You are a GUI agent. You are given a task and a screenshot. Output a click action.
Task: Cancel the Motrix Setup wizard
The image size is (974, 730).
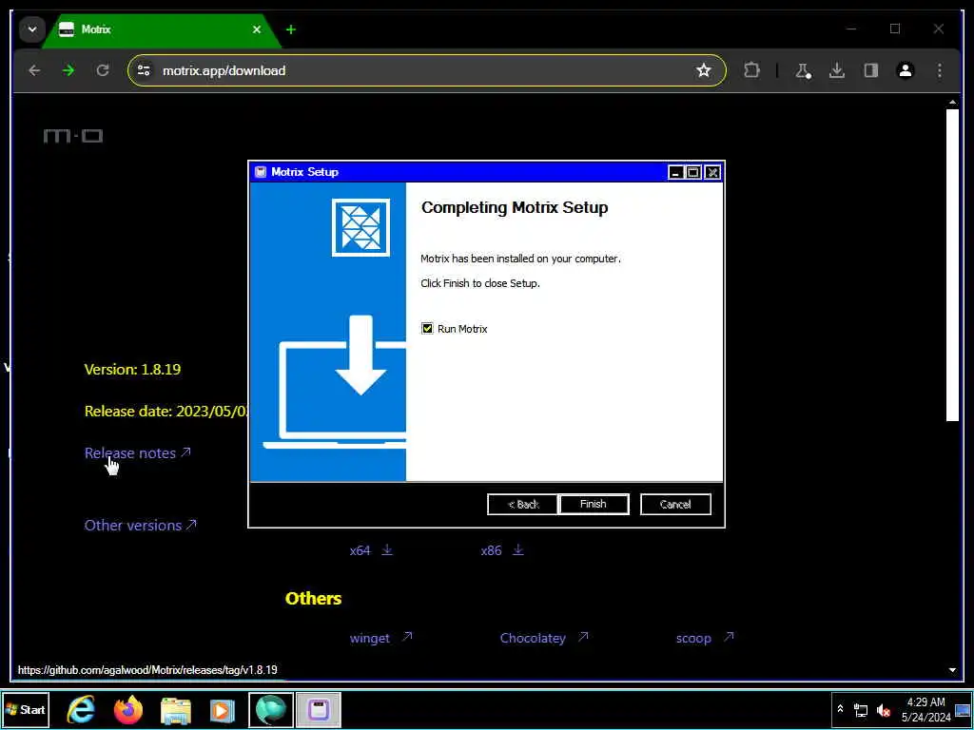click(675, 504)
